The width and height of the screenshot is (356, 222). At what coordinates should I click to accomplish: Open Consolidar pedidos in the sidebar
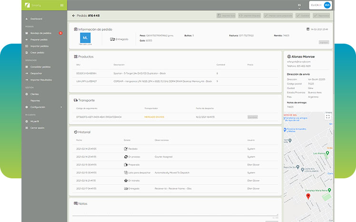[40, 67]
